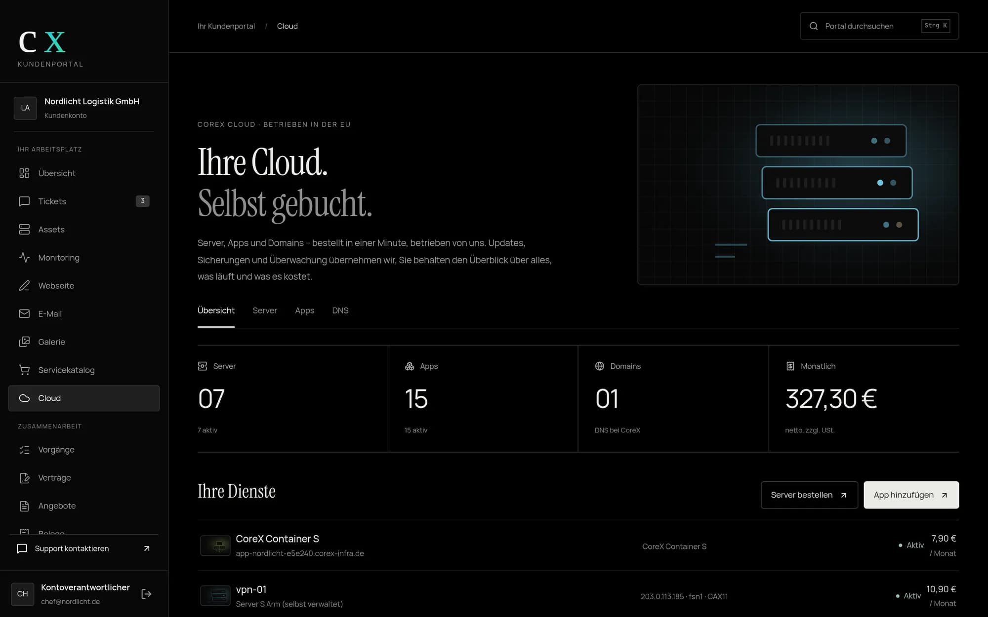Click the Support kontaktieren arrow icon

[147, 548]
